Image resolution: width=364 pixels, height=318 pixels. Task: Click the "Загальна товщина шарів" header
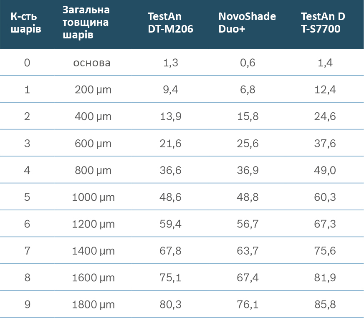point(86,23)
